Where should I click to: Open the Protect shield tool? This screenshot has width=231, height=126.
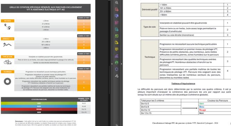pos(116,69)
